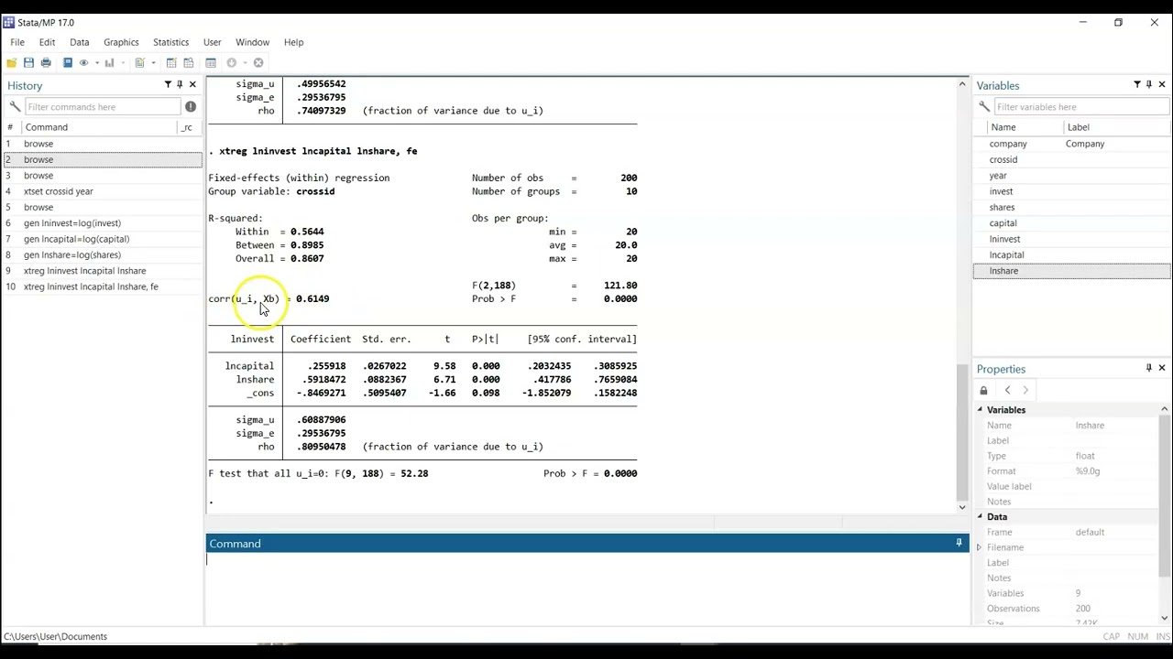Go to next variable in Properties

tap(1025, 391)
